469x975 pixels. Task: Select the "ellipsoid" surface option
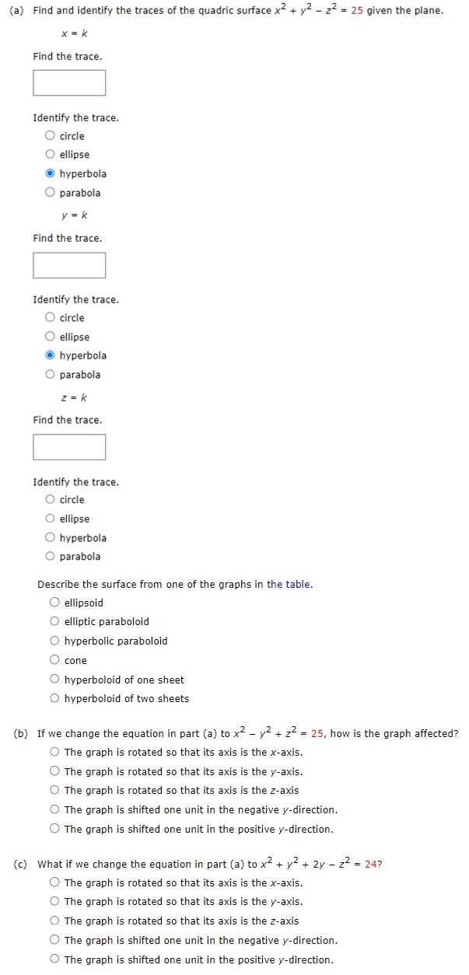point(55,603)
